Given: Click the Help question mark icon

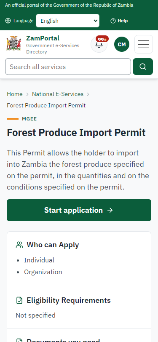Looking at the screenshot, I should [113, 21].
